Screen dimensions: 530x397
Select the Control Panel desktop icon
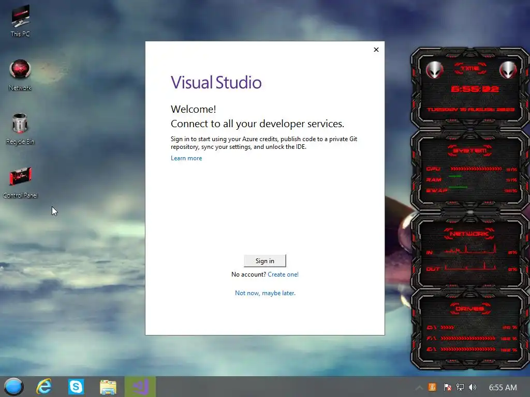[x=20, y=182]
